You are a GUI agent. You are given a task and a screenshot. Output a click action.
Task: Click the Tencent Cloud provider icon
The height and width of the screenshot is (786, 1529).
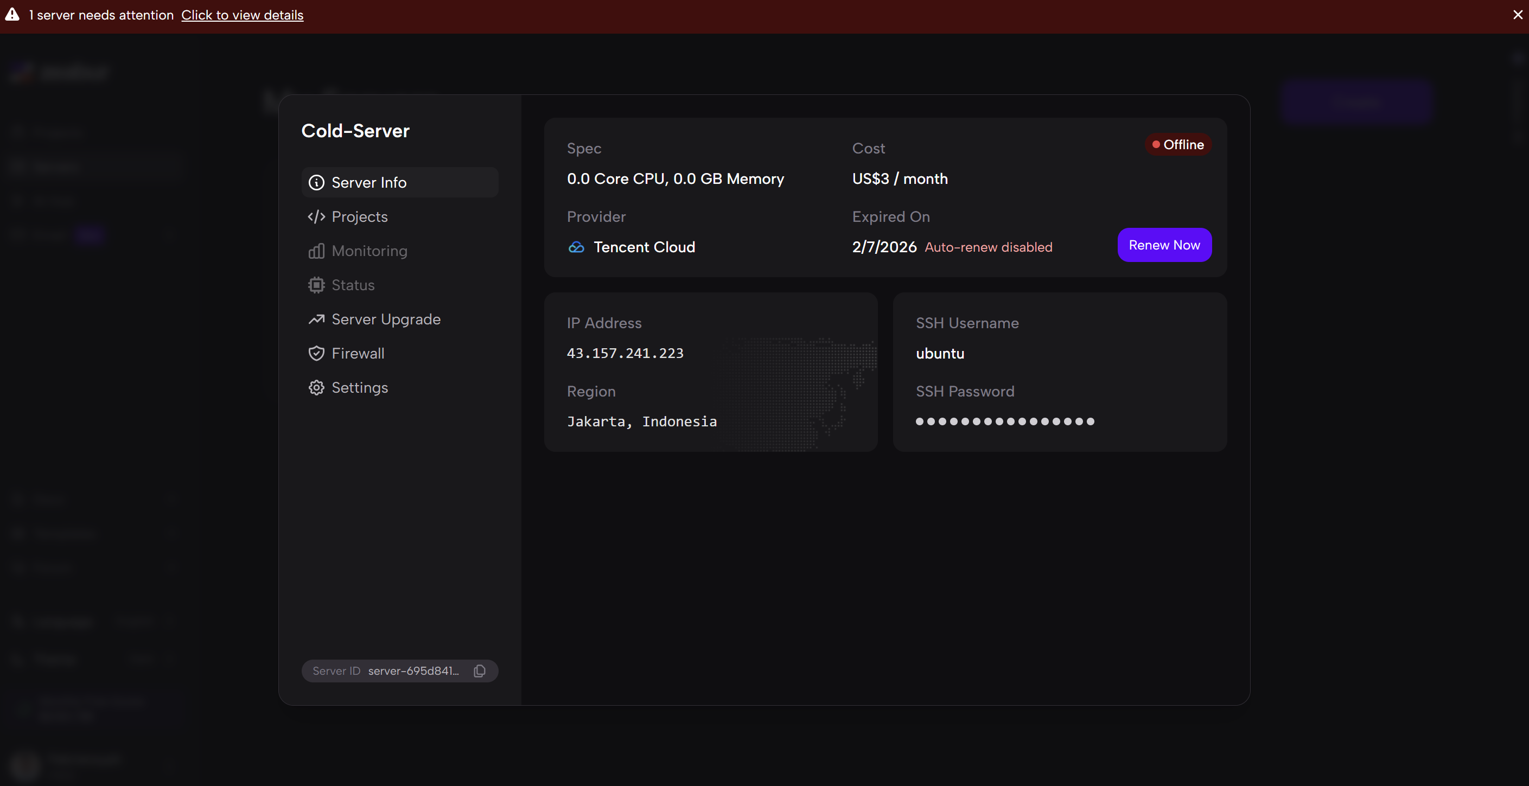pyautogui.click(x=576, y=247)
